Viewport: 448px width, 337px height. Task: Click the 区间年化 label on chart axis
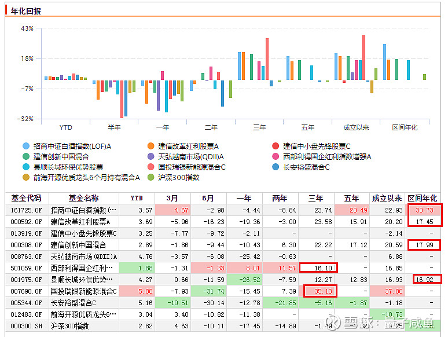[x=405, y=127]
